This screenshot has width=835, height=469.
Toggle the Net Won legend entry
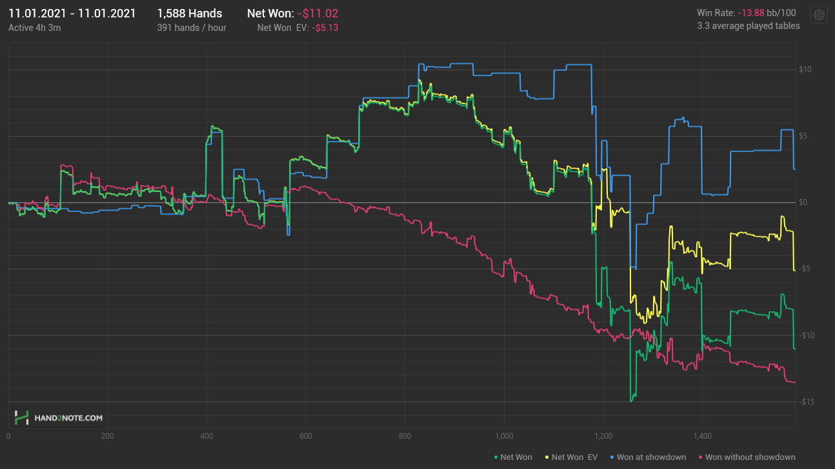click(513, 457)
